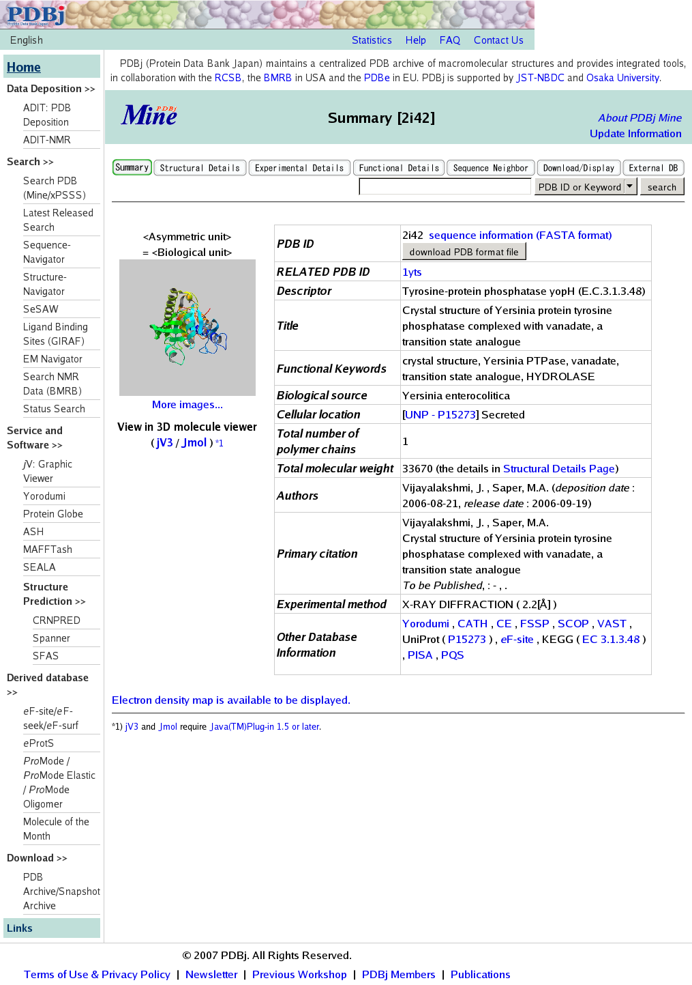This screenshot has width=692, height=985.
Task: Click download PDB format file button
Action: pos(464,252)
